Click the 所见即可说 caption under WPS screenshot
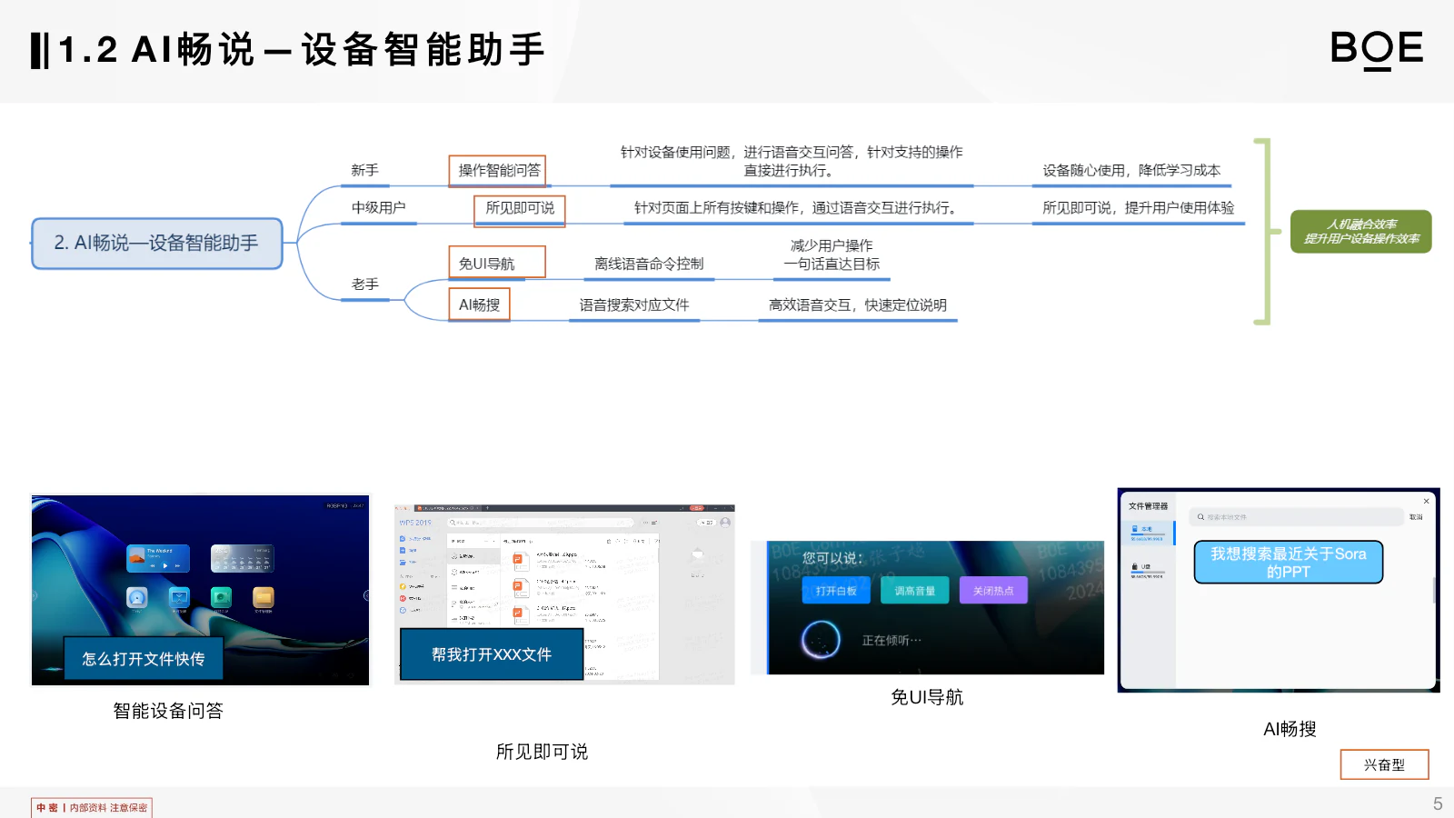 [542, 752]
